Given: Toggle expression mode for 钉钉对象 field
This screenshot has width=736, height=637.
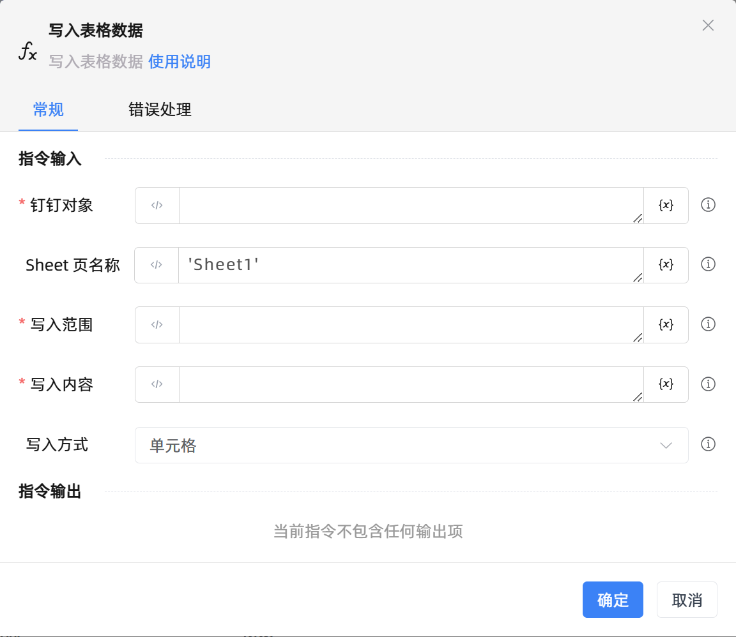Looking at the screenshot, I should point(157,205).
